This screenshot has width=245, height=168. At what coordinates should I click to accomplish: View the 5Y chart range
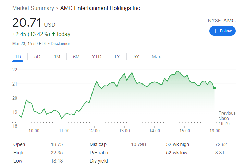pos(136,57)
